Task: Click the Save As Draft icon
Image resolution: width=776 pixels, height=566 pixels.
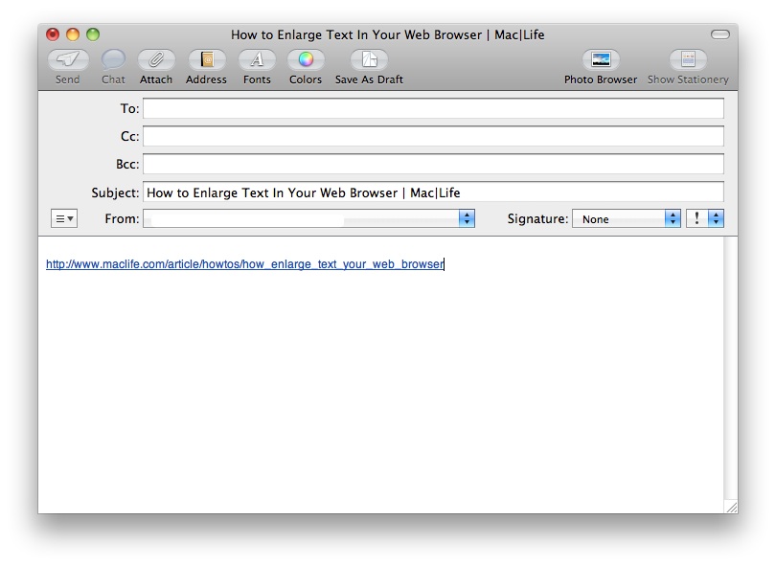Action: tap(369, 60)
